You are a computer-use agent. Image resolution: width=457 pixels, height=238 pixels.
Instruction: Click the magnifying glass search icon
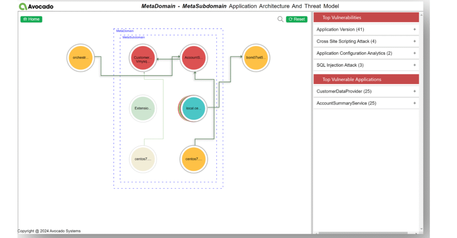[x=280, y=19]
